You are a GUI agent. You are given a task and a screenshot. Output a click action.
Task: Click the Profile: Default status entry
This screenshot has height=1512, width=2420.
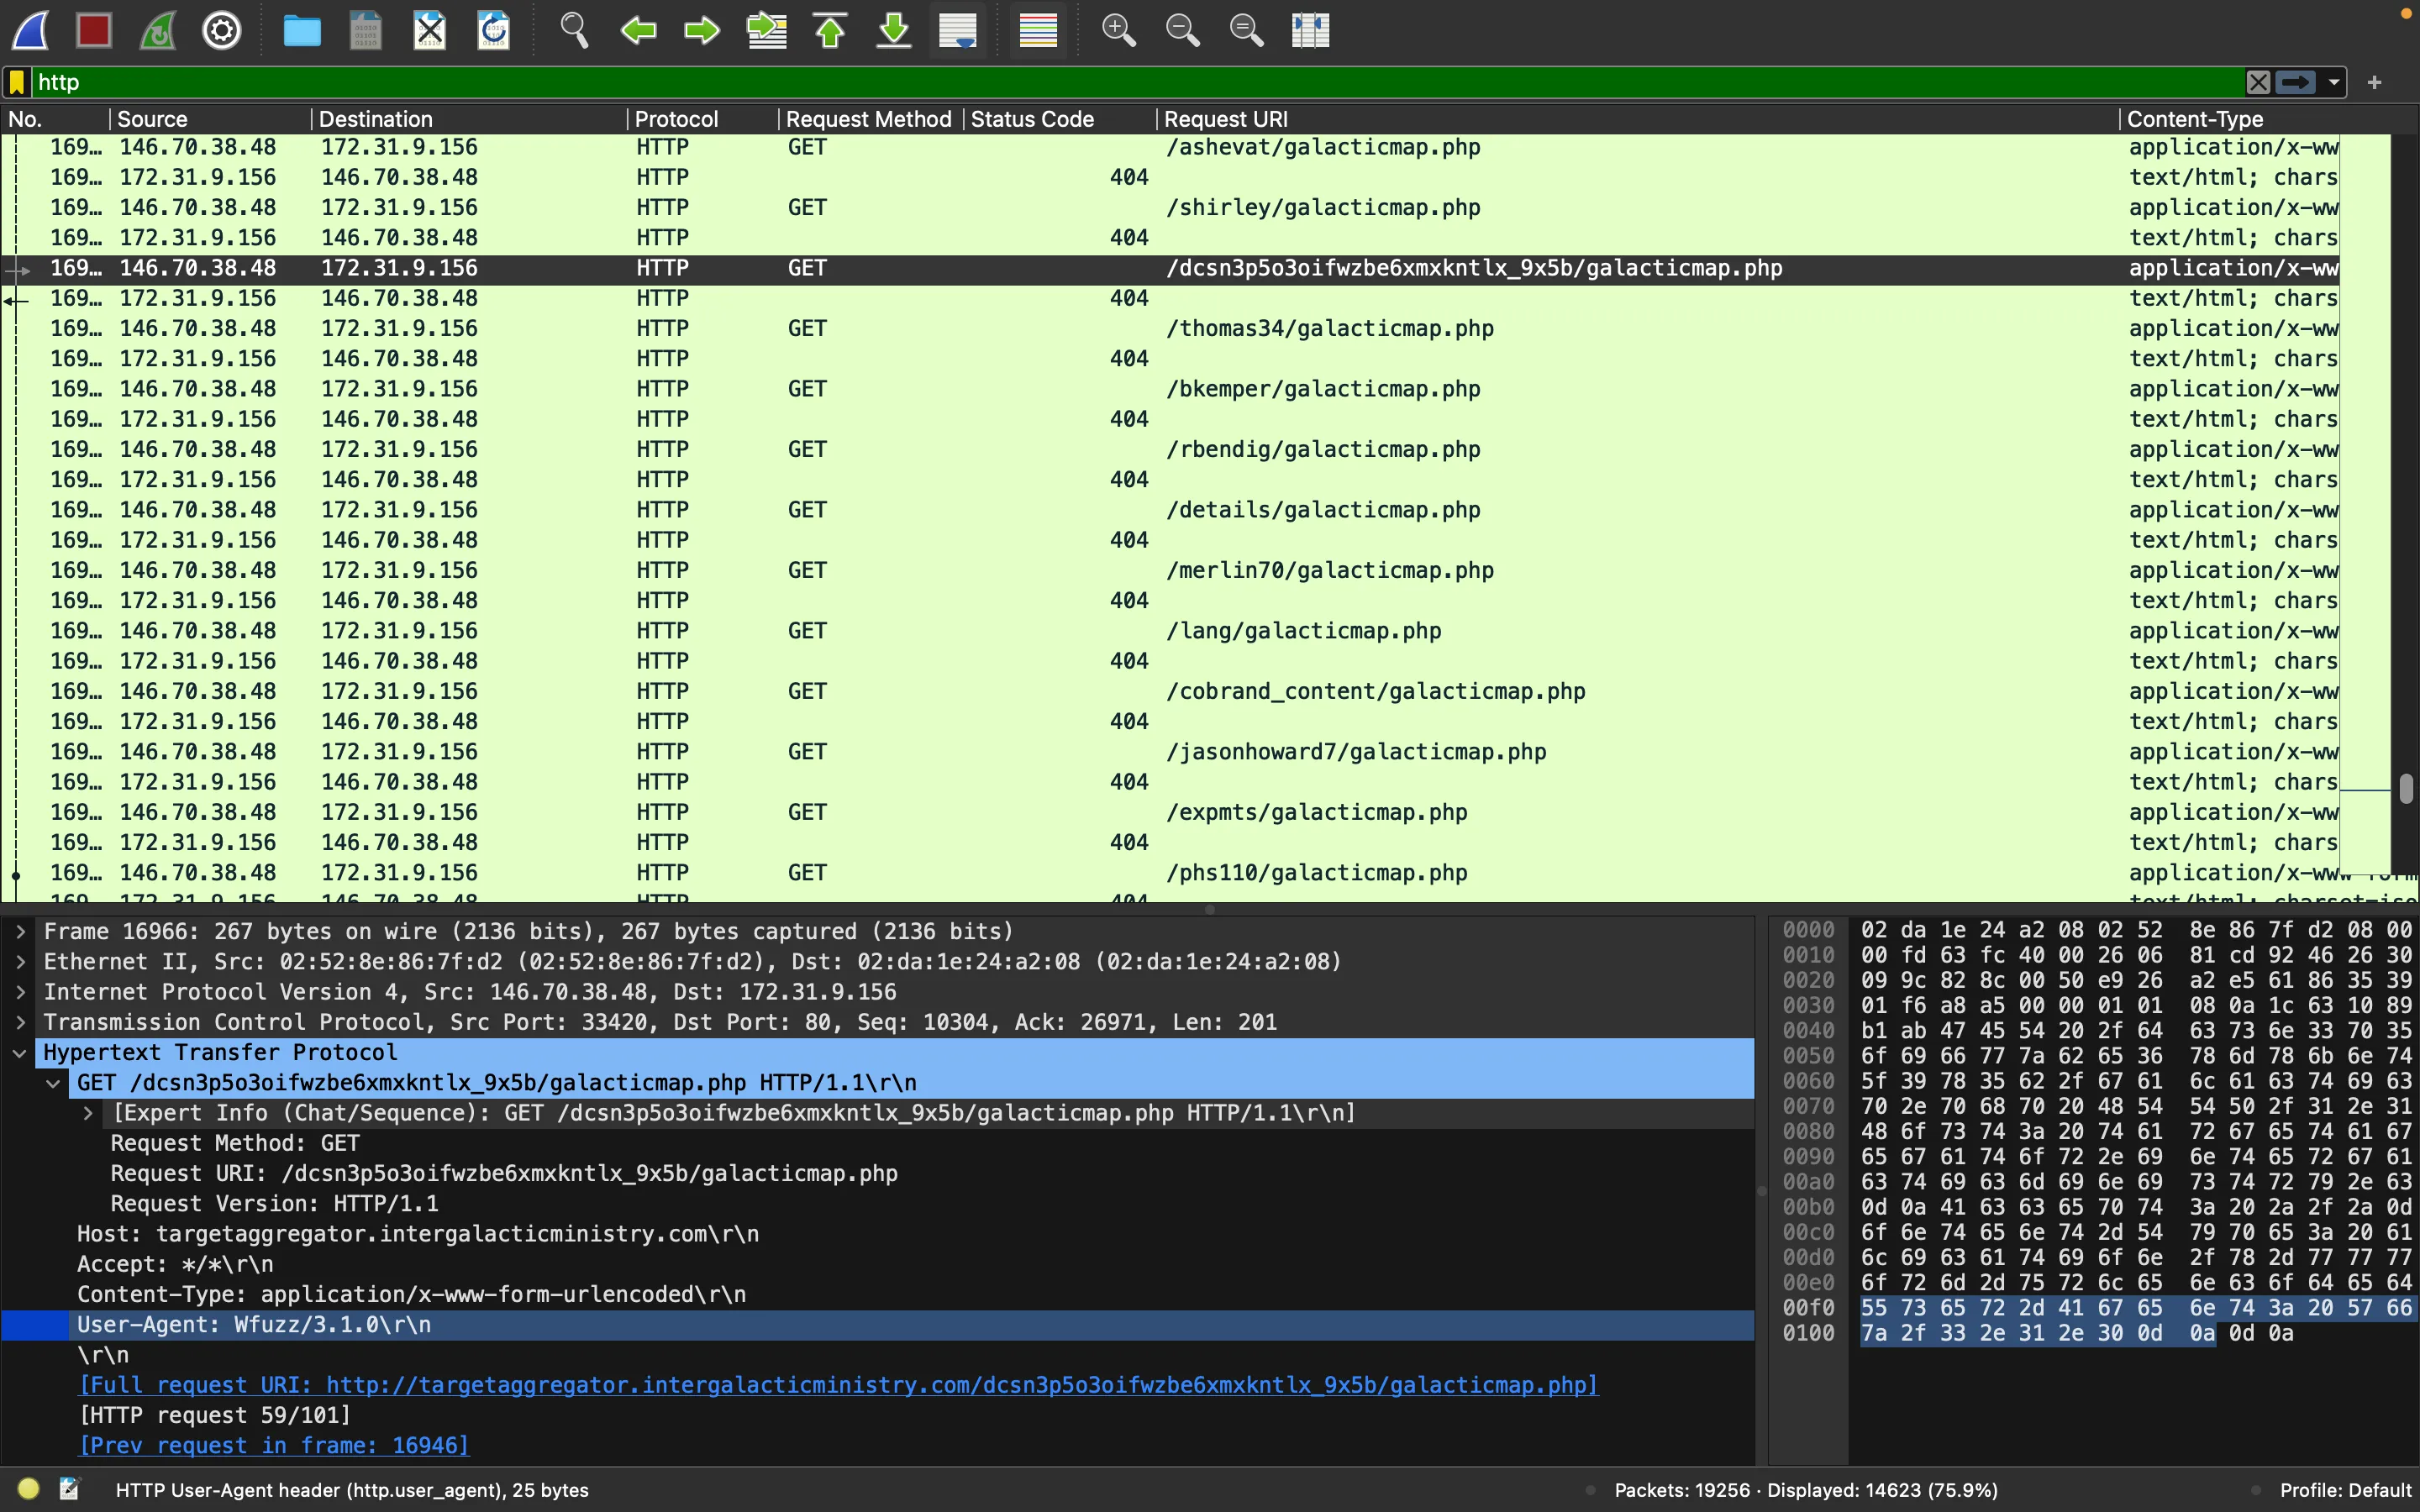pos(2345,1490)
